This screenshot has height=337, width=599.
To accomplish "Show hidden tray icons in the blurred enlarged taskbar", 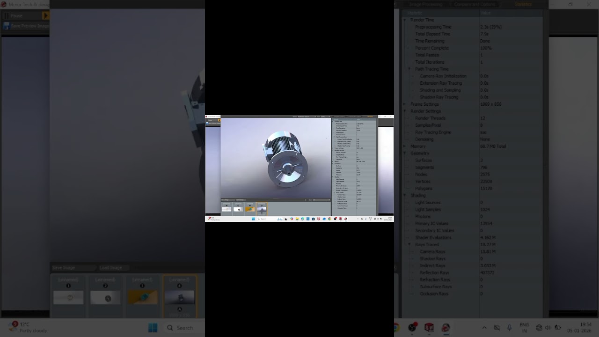I will [x=484, y=328].
